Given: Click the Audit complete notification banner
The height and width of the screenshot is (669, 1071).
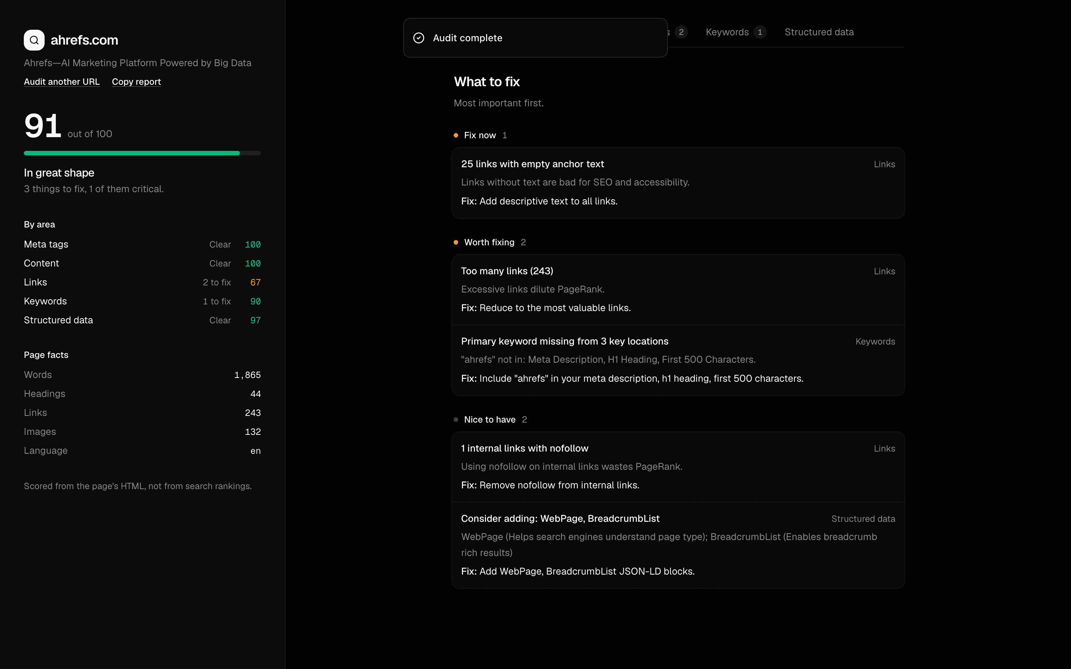Looking at the screenshot, I should tap(535, 38).
